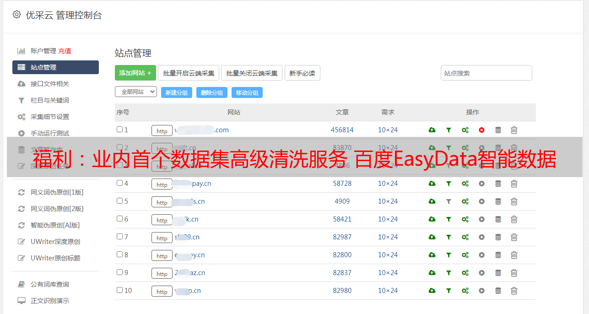
Task: Click the play icon in row 8
Action: [481, 255]
